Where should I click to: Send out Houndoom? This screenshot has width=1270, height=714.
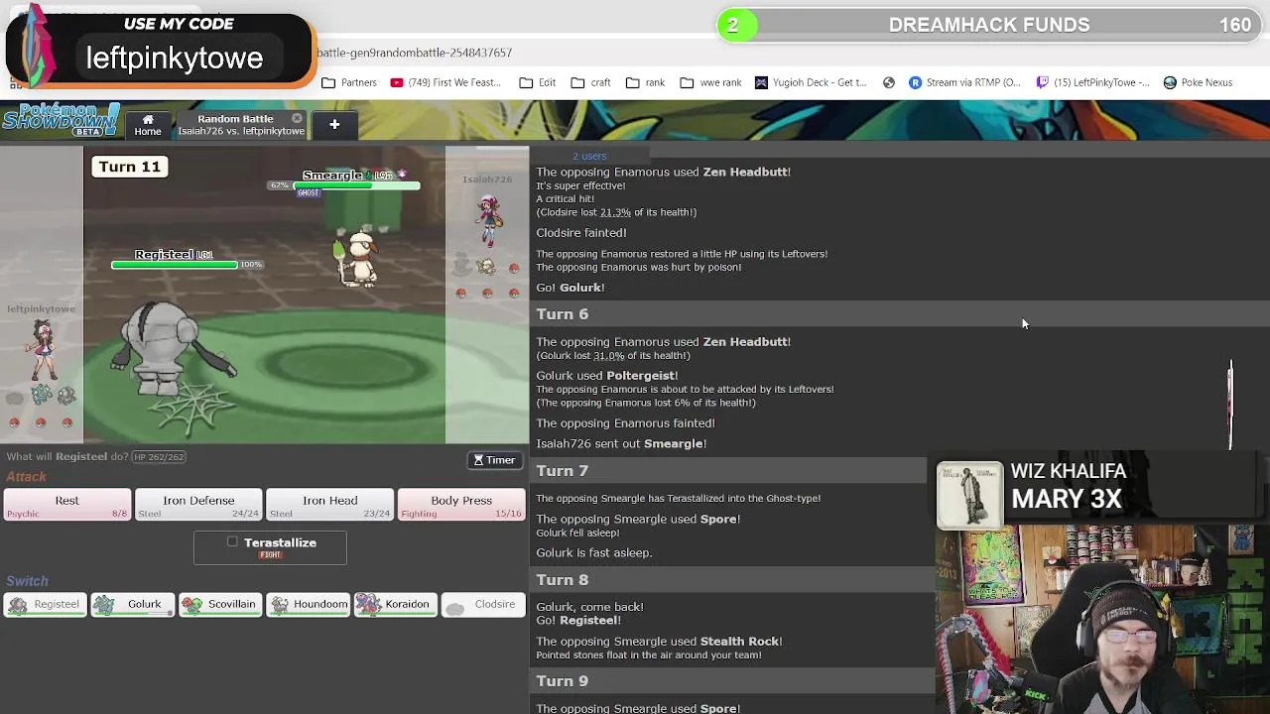[x=308, y=604]
